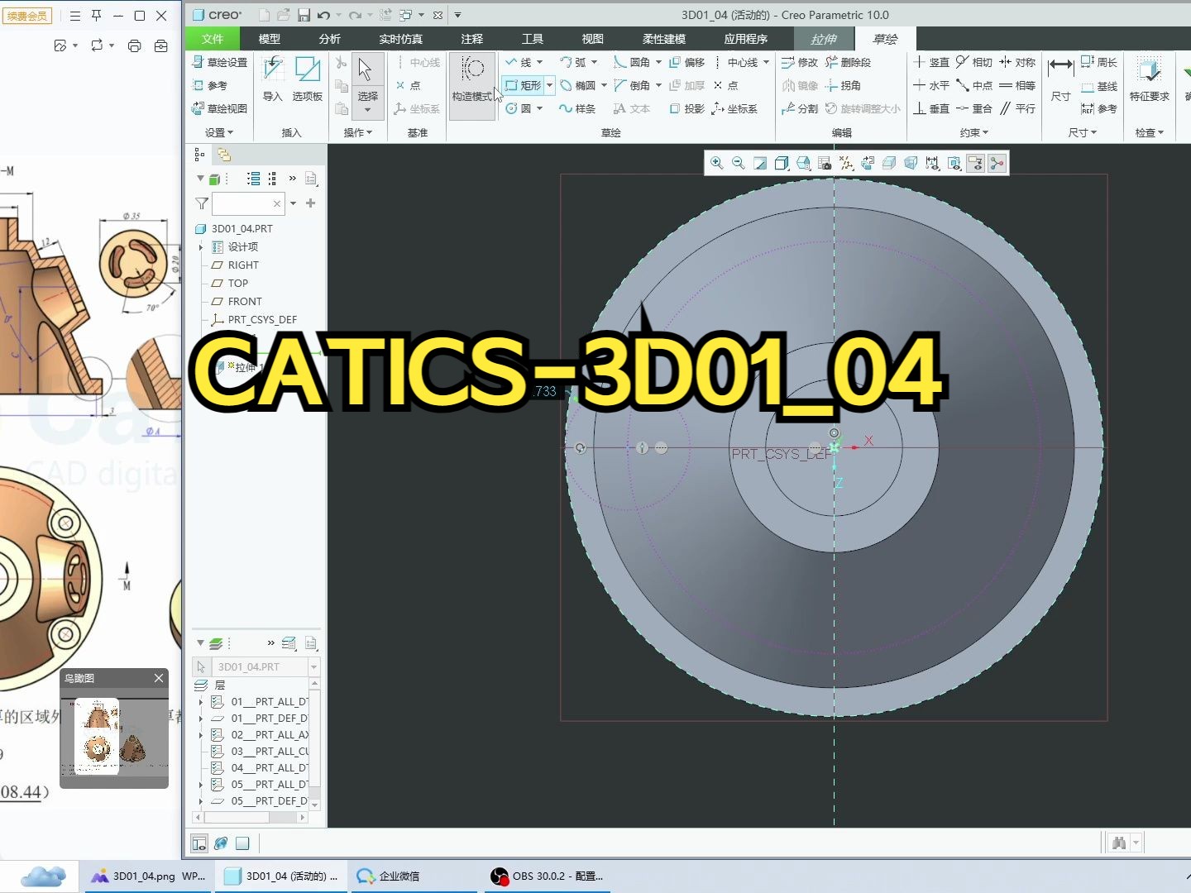1191x893 pixels.
Task: Choose the 删除段 delete segment tool
Action: (x=848, y=62)
